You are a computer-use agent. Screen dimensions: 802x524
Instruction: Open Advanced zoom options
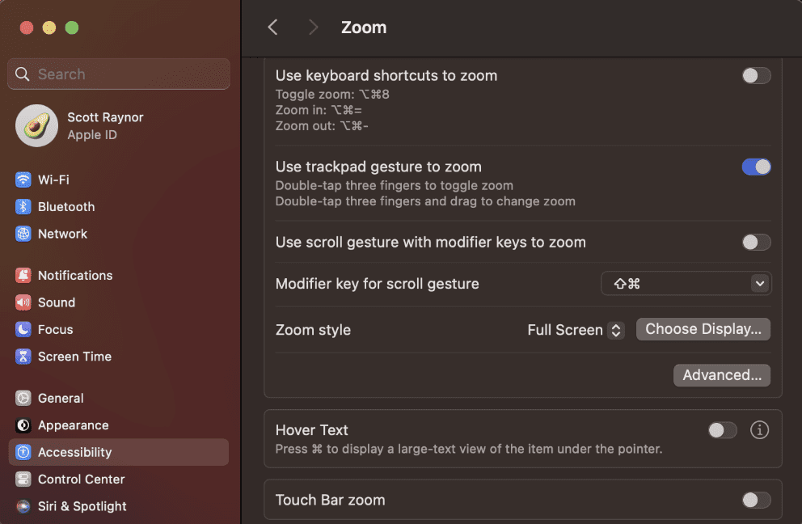720,374
